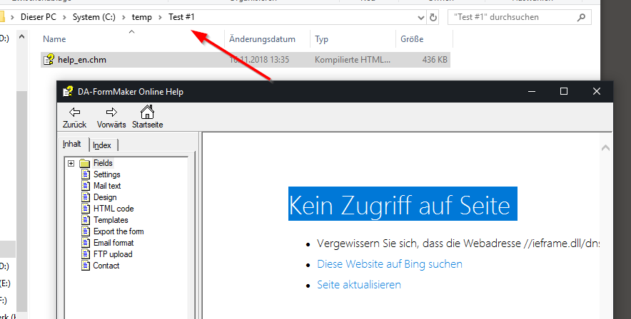Select System (C:) in the address path
The image size is (631, 319).
(94, 17)
